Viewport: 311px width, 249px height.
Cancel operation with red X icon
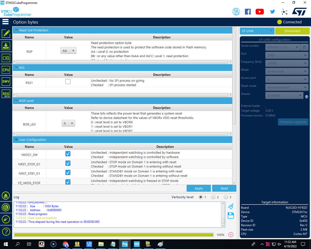tap(231, 235)
